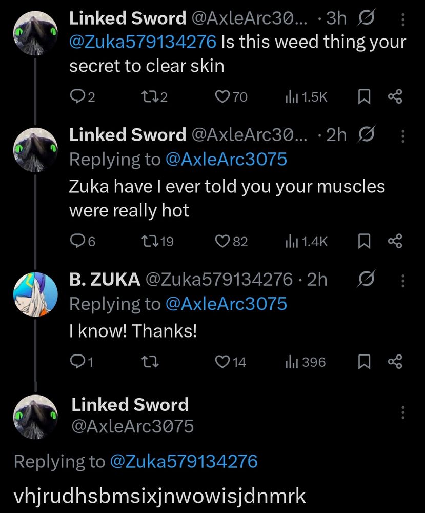Reply to the clear skin tweet
This screenshot has height=513, width=425.
click(76, 96)
